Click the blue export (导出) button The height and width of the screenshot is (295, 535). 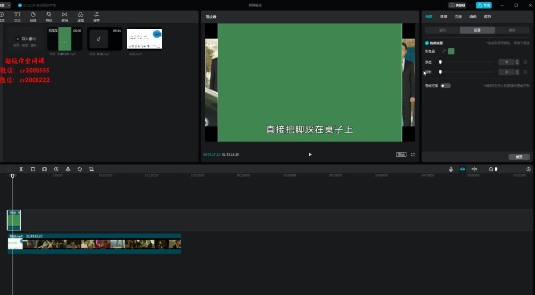pos(483,5)
